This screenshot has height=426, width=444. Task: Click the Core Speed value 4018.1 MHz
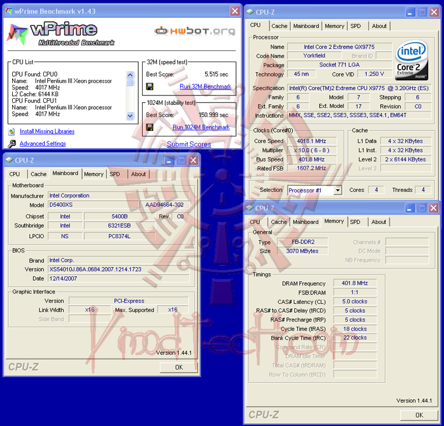tap(311, 141)
